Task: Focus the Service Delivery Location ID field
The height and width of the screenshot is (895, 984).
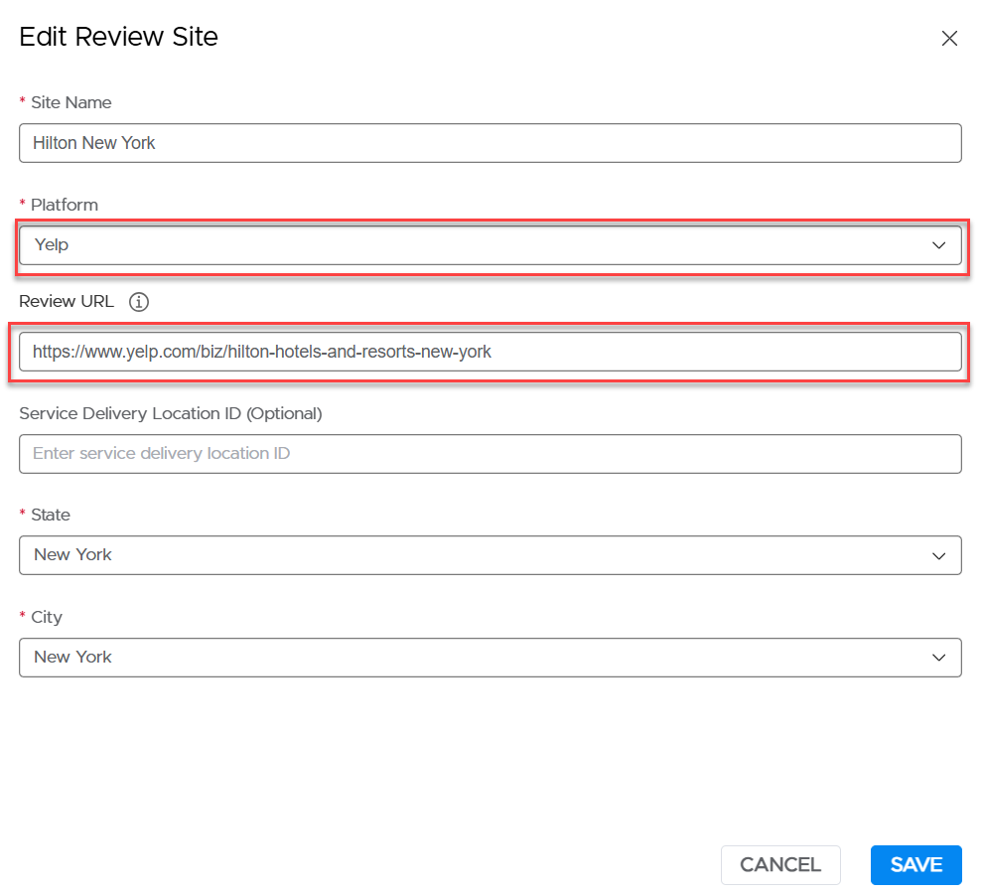Action: click(491, 454)
